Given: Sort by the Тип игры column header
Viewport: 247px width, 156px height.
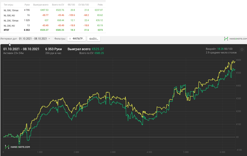Looking at the screenshot, I should pyautogui.click(x=8, y=5).
